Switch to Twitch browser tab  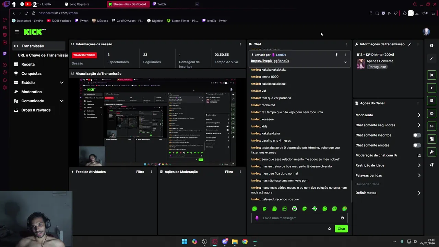pos(161,4)
